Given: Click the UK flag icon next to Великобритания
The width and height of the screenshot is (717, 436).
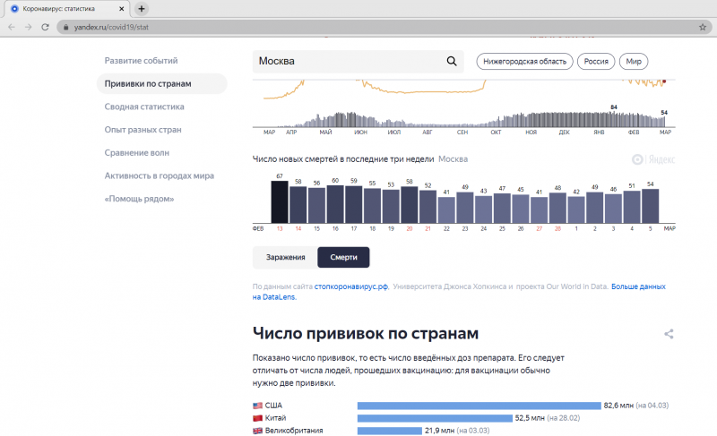Looking at the screenshot, I should [257, 431].
